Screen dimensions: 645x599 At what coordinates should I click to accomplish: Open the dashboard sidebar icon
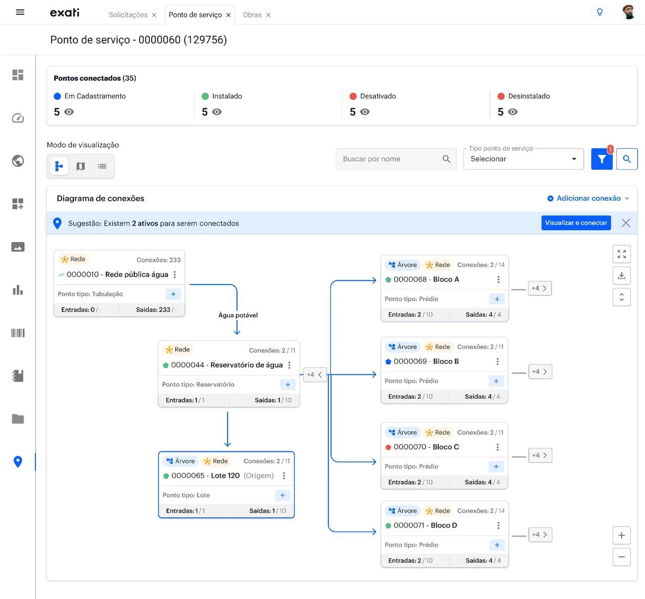pyautogui.click(x=18, y=75)
